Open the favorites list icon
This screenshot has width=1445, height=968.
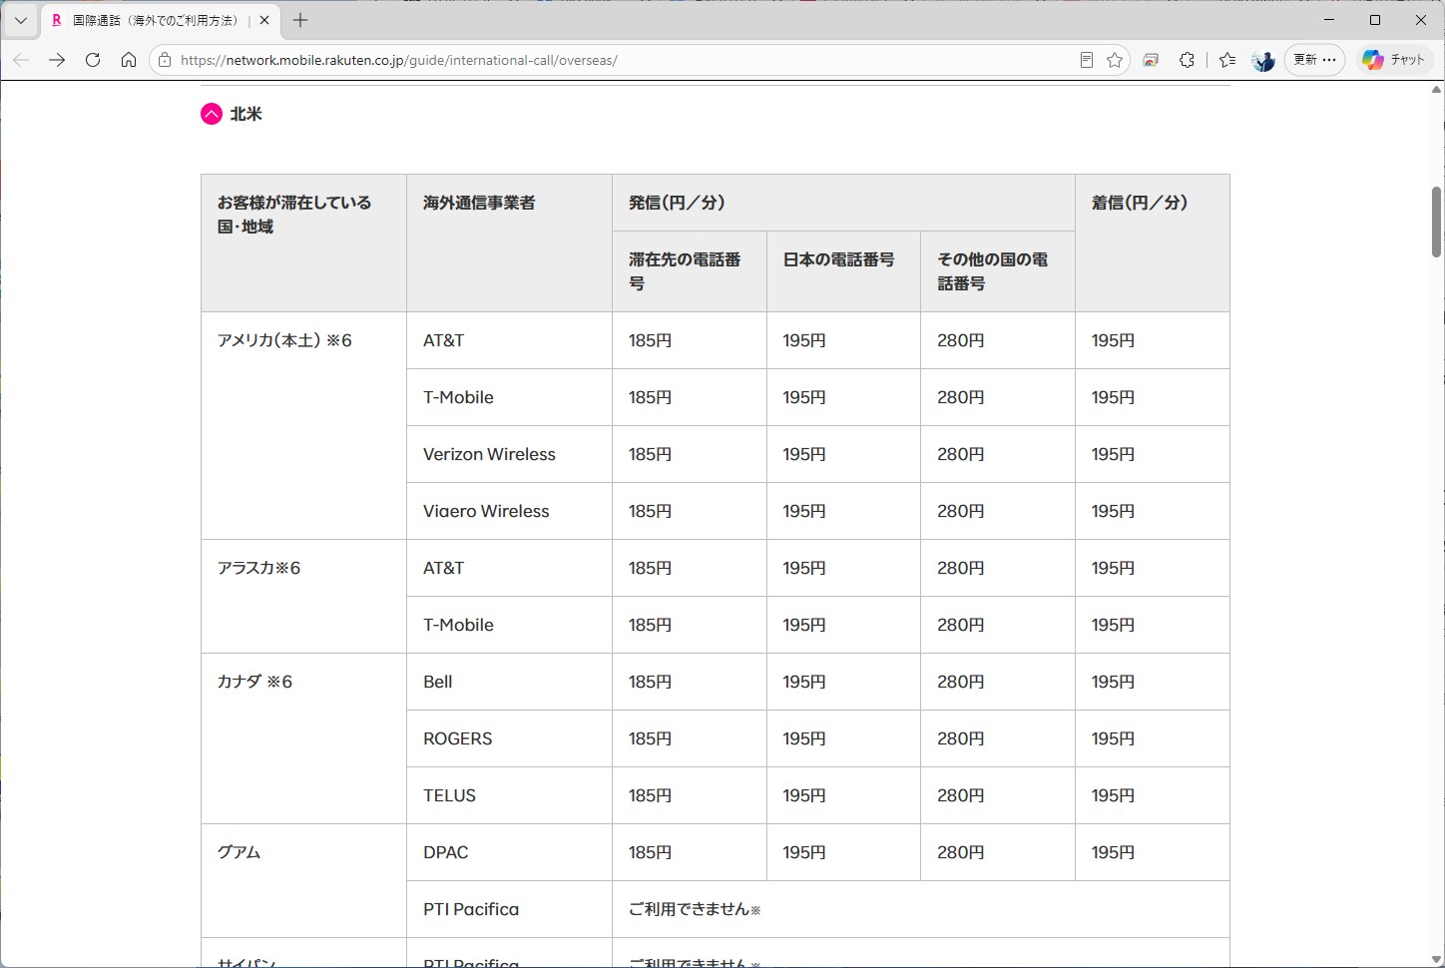1227,60
